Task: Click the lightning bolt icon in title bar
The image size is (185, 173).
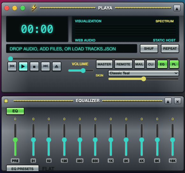Action: click(x=34, y=8)
